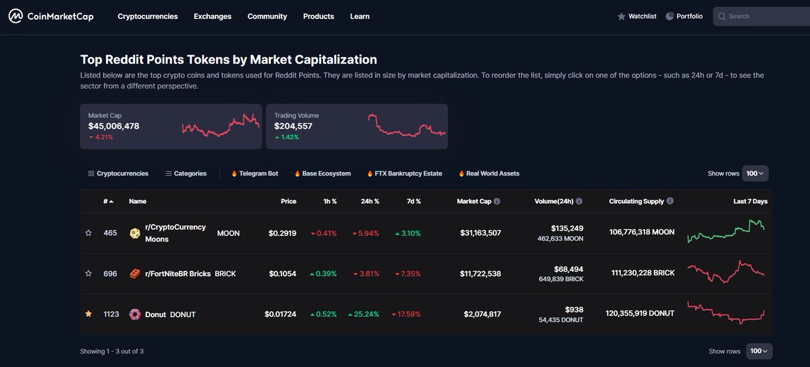This screenshot has width=810, height=367.
Task: Click the Circulating Supply info icon
Action: pos(670,201)
